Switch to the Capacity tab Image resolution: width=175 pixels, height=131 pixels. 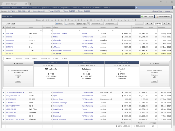pyautogui.click(x=19, y=58)
